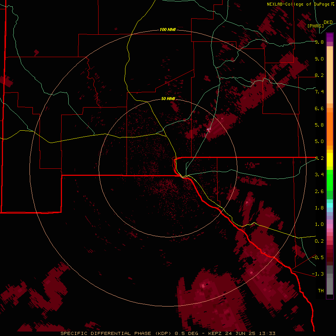Select the peach band of the color scale

click(330, 77)
